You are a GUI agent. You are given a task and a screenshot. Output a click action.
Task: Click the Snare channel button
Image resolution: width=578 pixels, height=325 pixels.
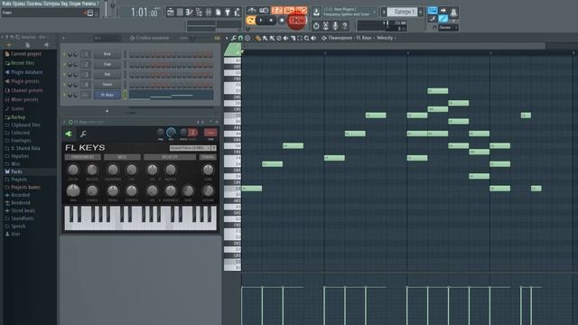pos(107,84)
